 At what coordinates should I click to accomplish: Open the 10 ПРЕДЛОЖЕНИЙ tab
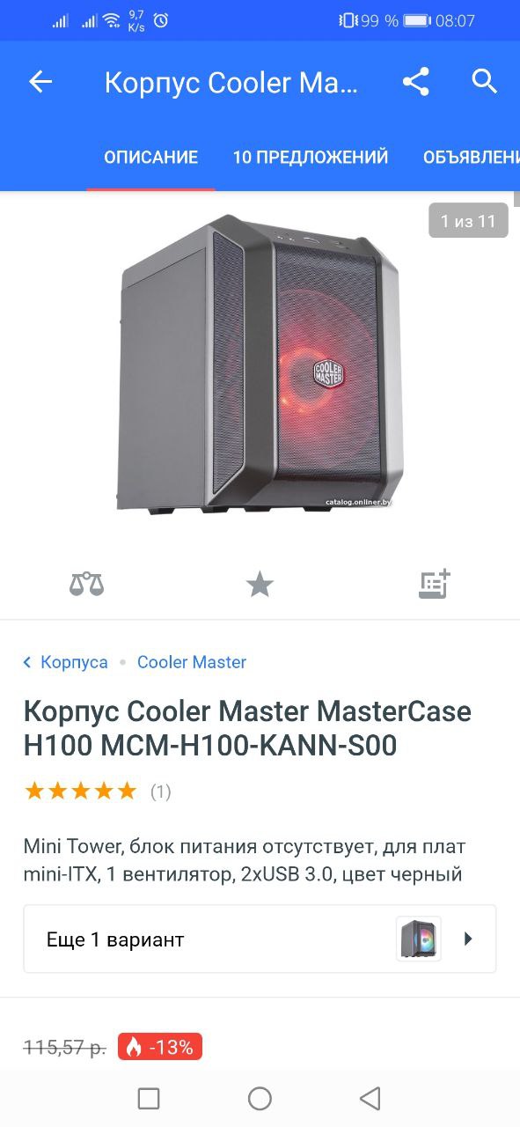tap(311, 158)
